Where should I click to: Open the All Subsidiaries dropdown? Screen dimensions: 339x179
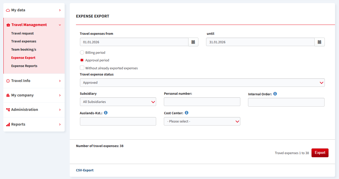tap(118, 102)
